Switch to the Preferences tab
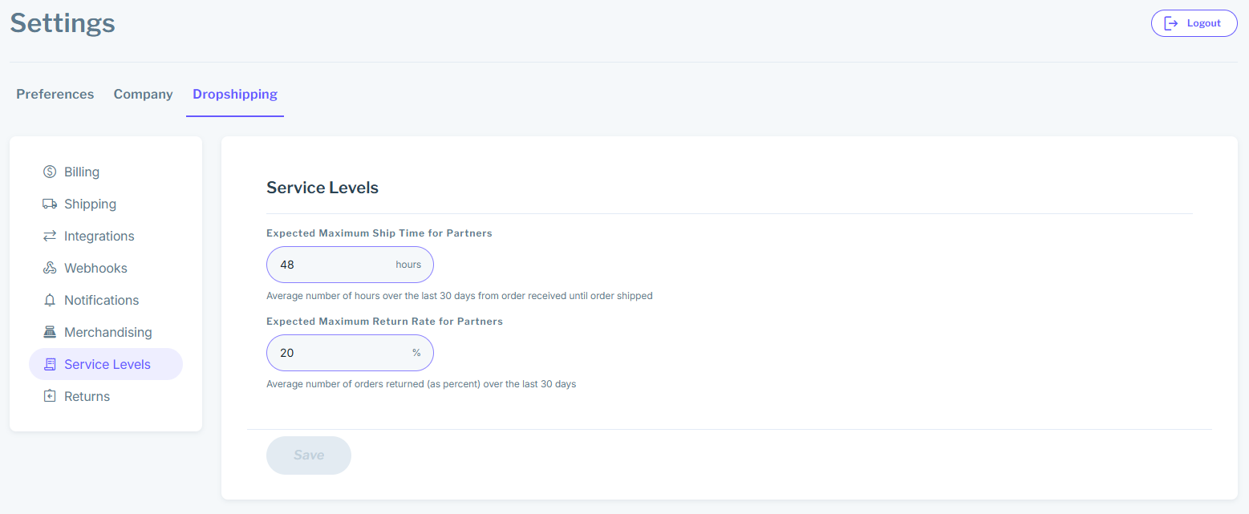Image resolution: width=1249 pixels, height=514 pixels. tap(55, 94)
